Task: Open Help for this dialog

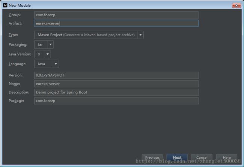Action: 227,158
